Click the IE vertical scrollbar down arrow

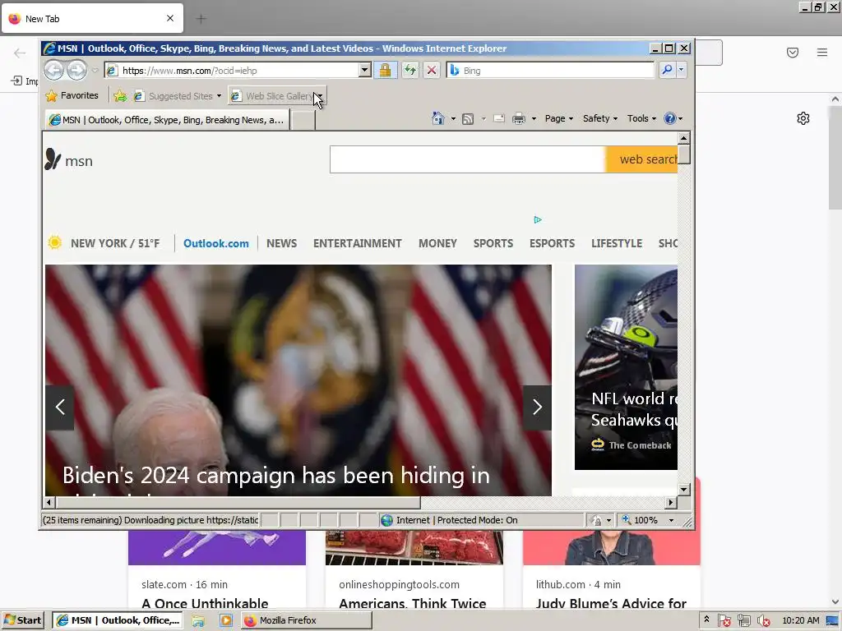tap(683, 489)
